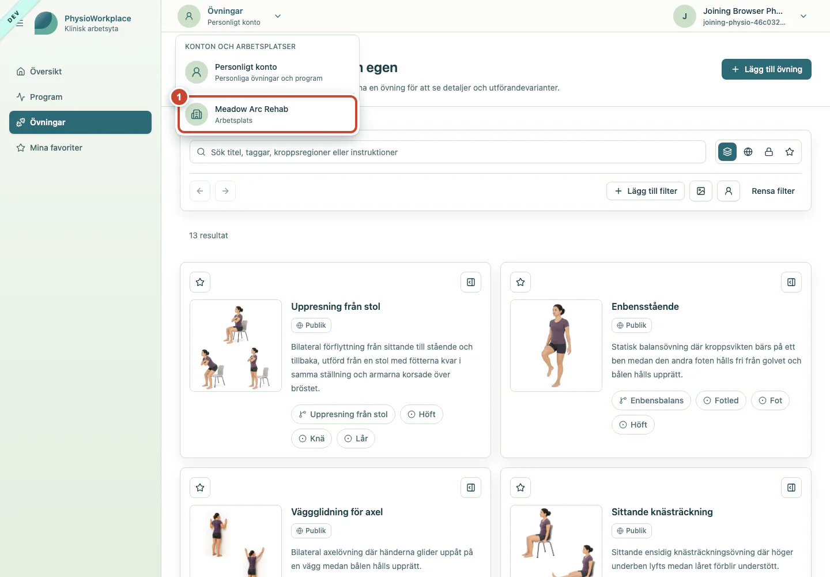Click the Lägg till övning button
The height and width of the screenshot is (577, 830).
pos(767,69)
